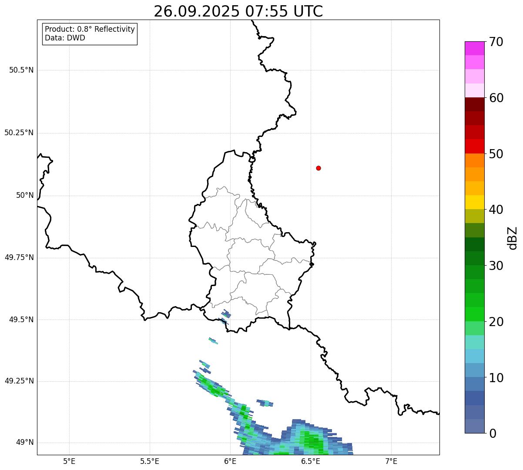Click the "Product: 0.8° Reflectivity" label
Screen dimensions: 523x470
point(90,29)
